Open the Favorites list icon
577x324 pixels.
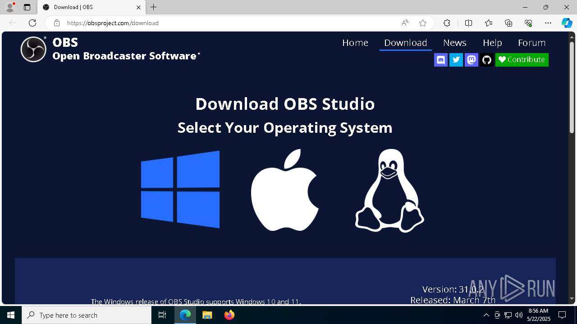click(489, 23)
